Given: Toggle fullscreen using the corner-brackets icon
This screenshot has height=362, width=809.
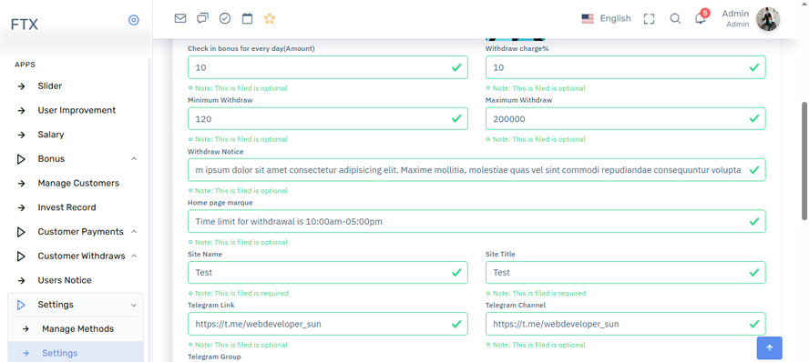Looking at the screenshot, I should (x=649, y=19).
